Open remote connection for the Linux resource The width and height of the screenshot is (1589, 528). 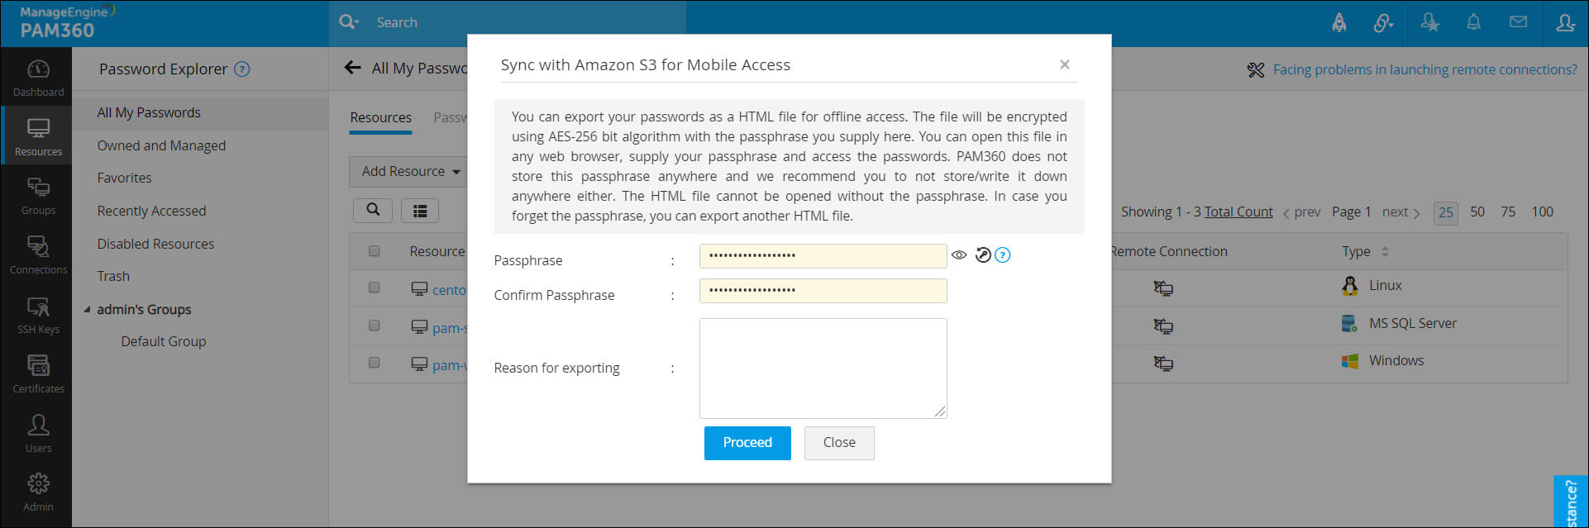1163,288
